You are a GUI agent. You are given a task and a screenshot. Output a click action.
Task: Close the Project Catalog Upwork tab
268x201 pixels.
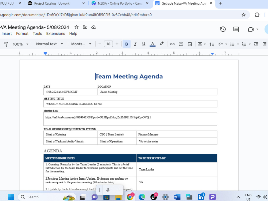click(x=83, y=3)
